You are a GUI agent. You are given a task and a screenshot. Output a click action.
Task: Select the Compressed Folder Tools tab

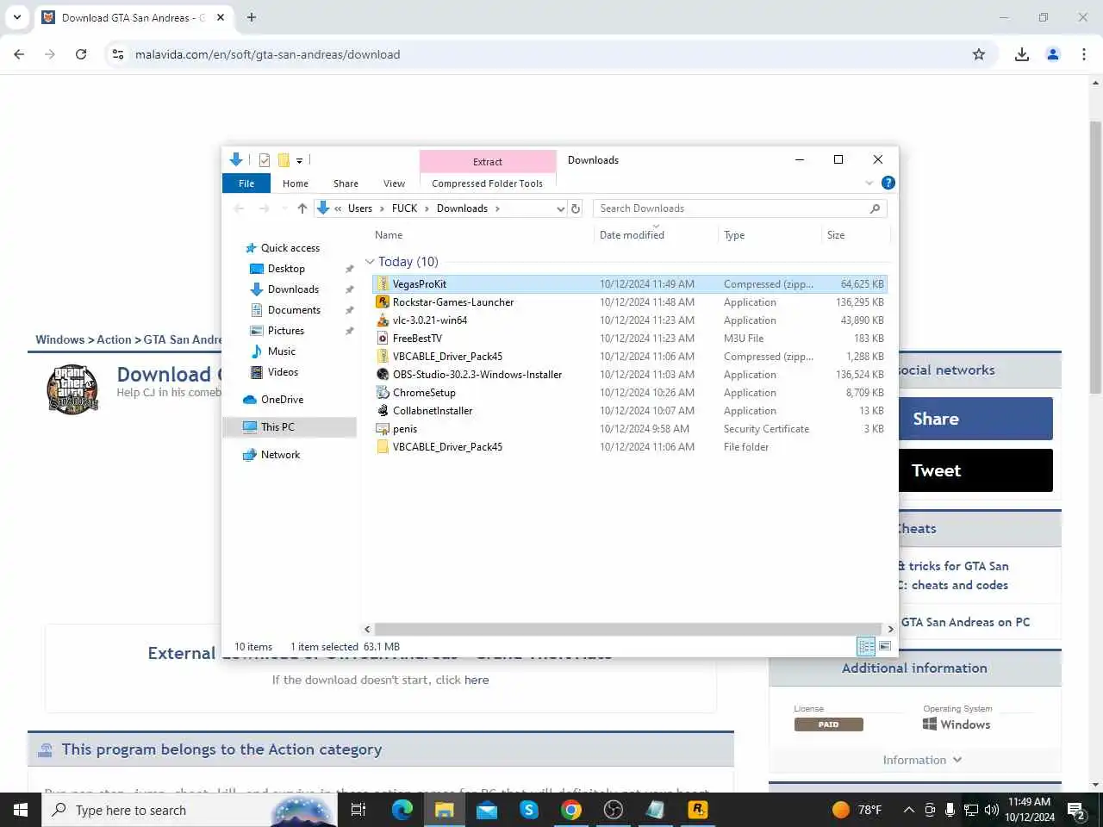click(x=487, y=183)
